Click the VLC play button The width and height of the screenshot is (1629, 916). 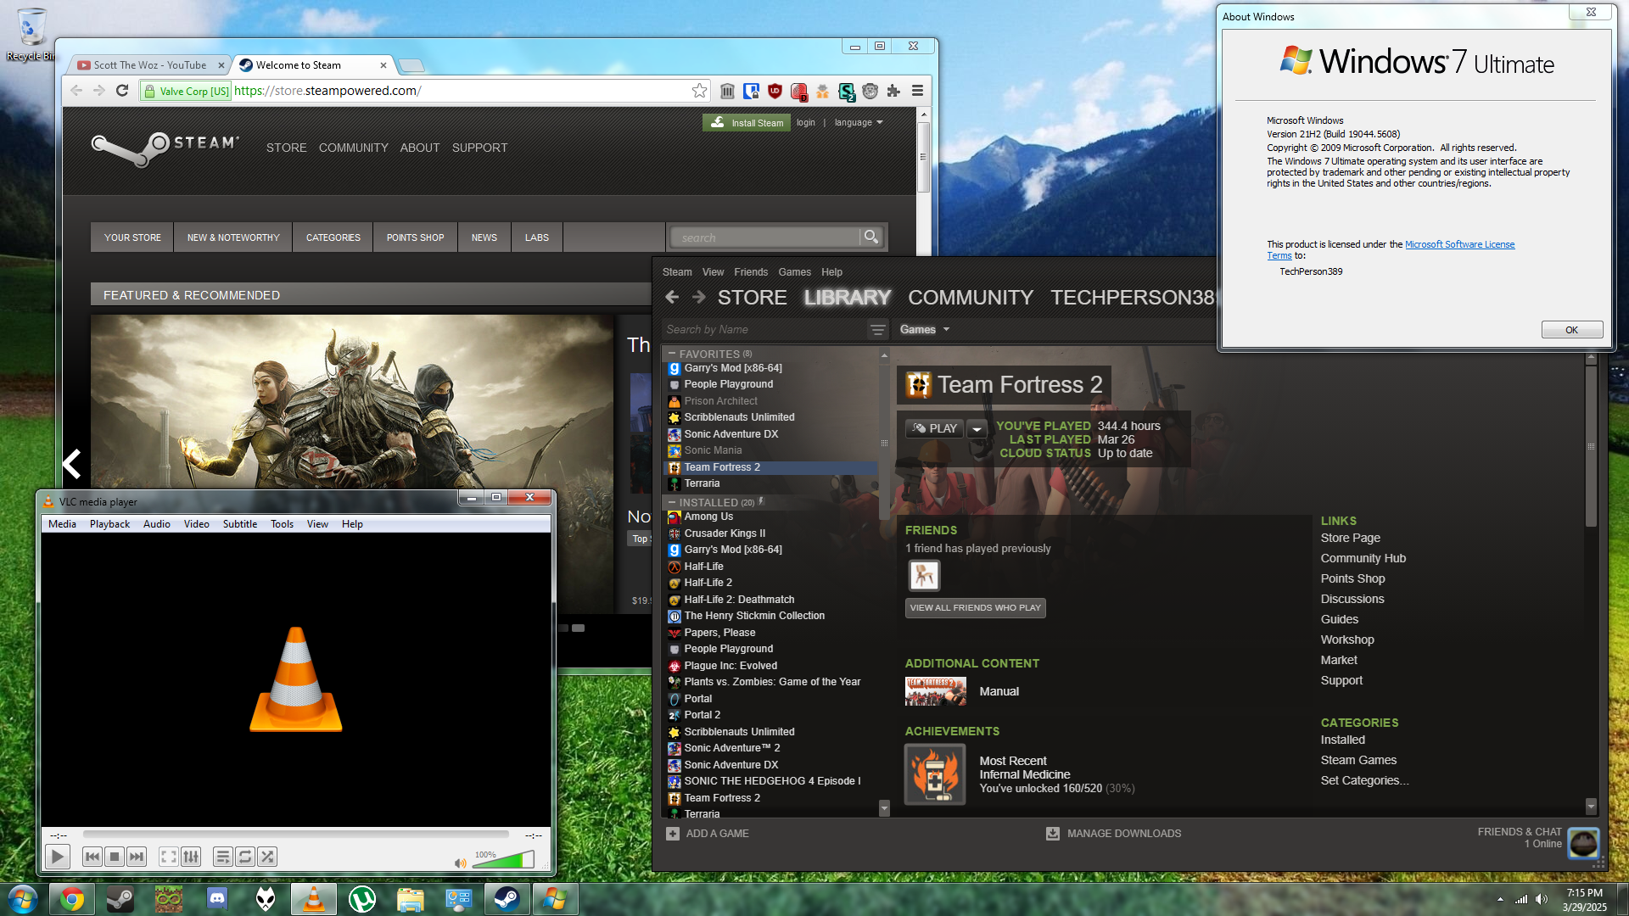coord(57,857)
